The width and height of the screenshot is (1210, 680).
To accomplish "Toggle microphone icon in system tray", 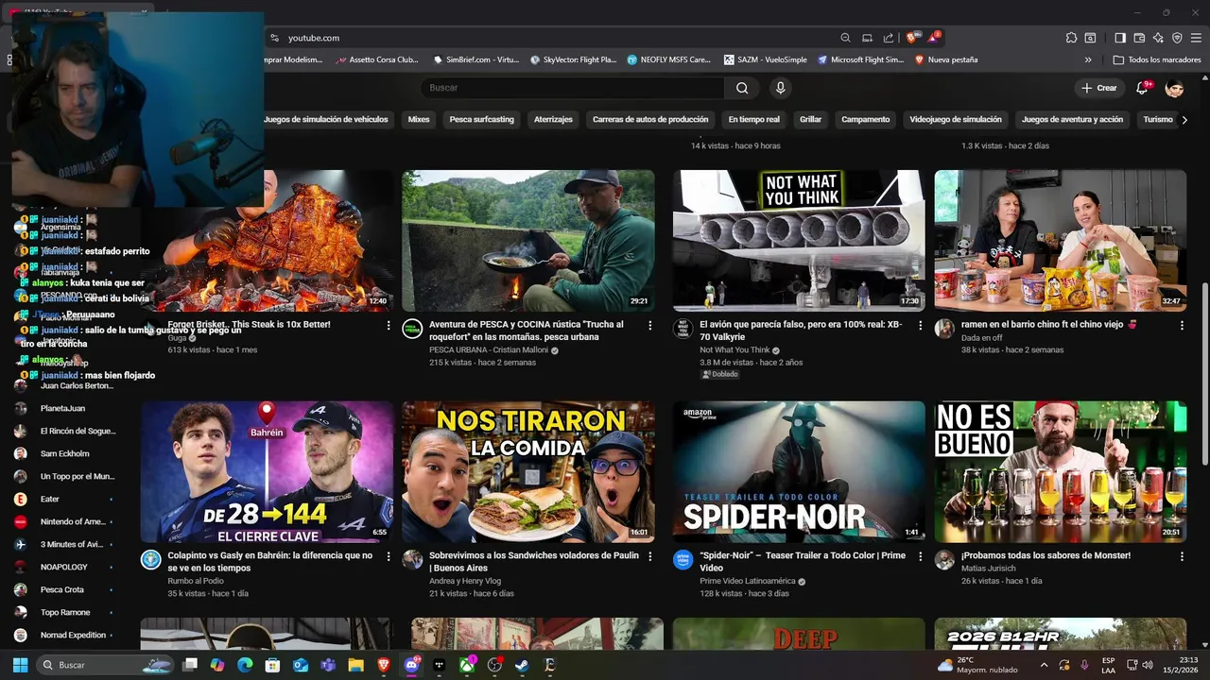I will [1083, 665].
